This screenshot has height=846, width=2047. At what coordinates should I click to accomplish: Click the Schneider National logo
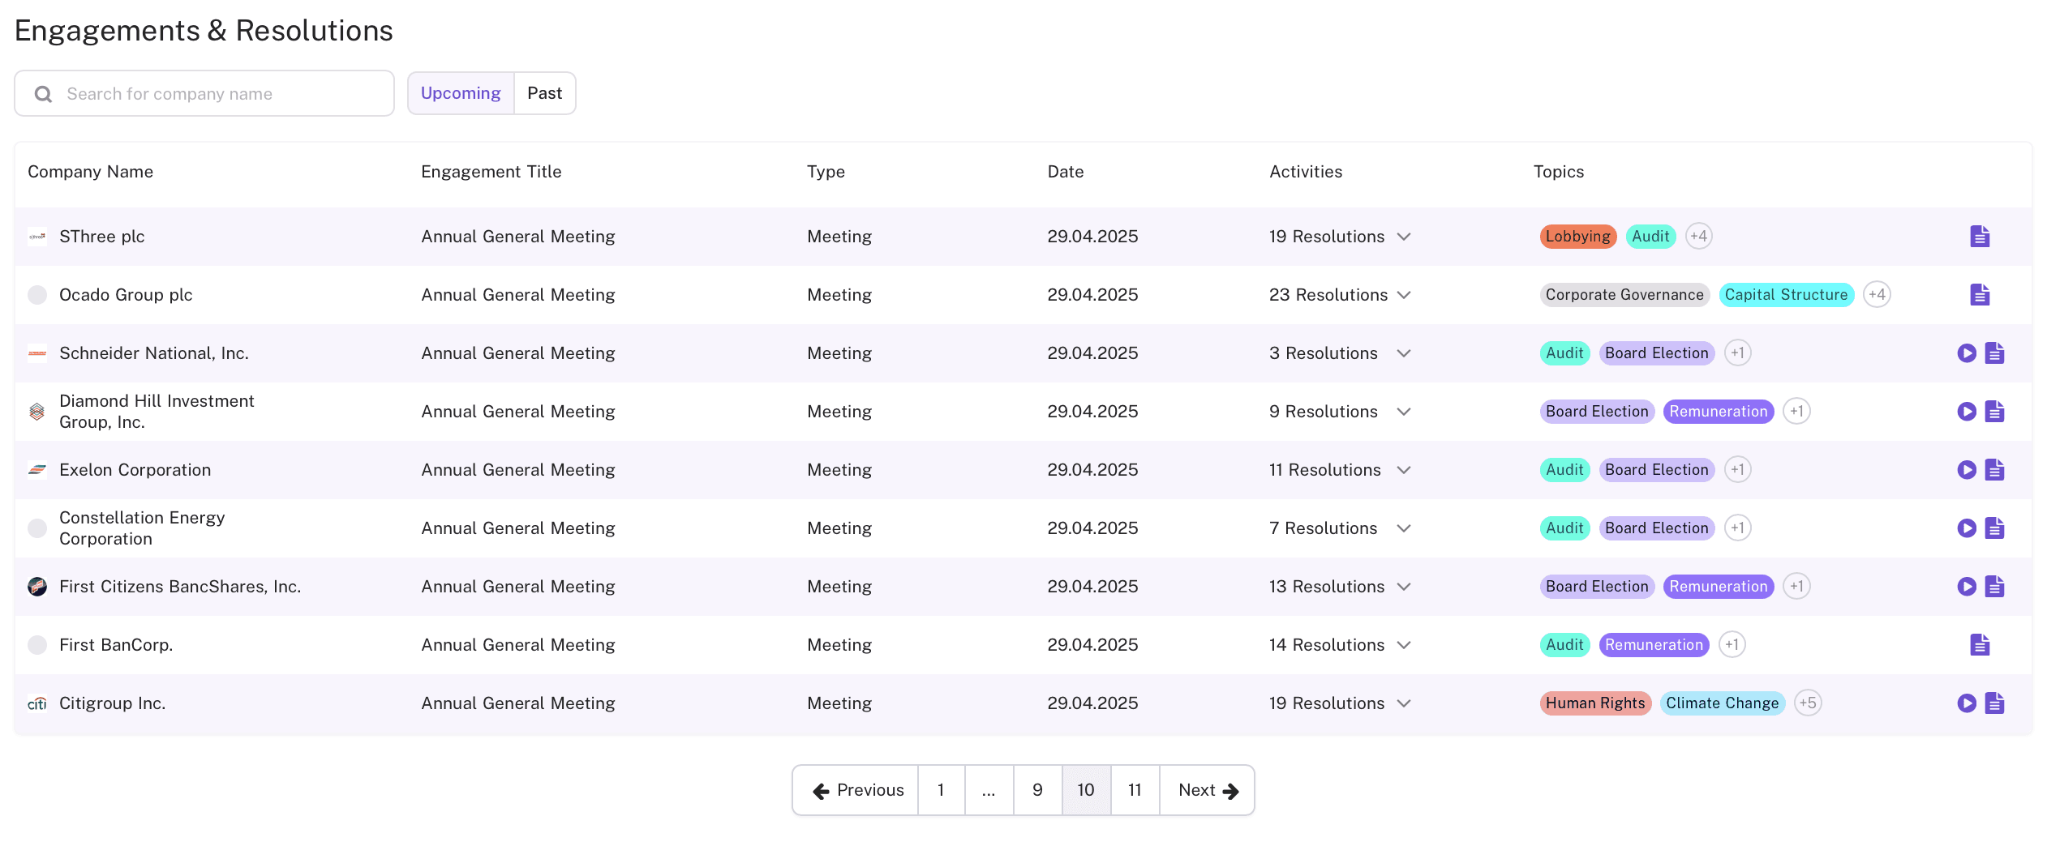37,353
